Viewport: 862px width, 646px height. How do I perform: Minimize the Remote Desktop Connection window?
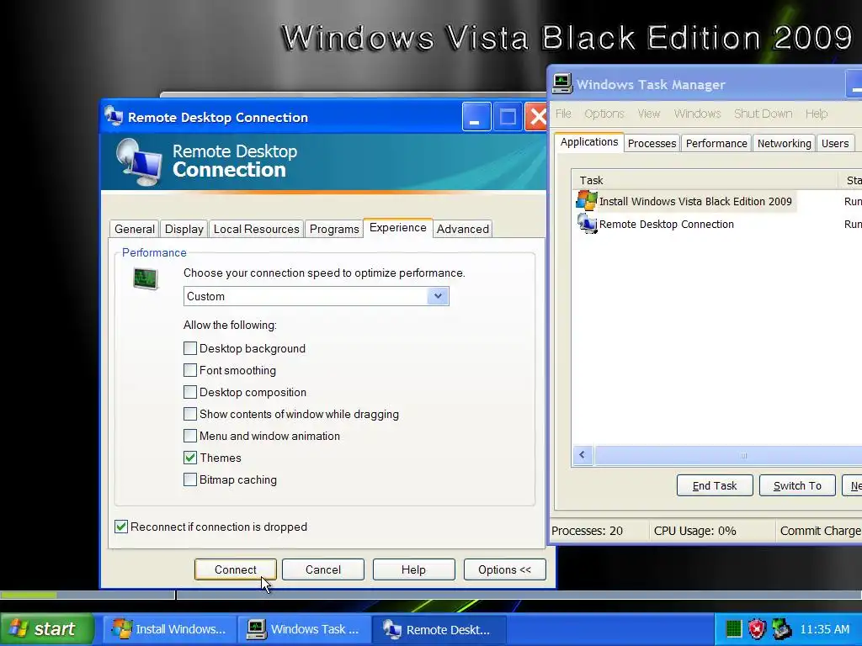[476, 116]
